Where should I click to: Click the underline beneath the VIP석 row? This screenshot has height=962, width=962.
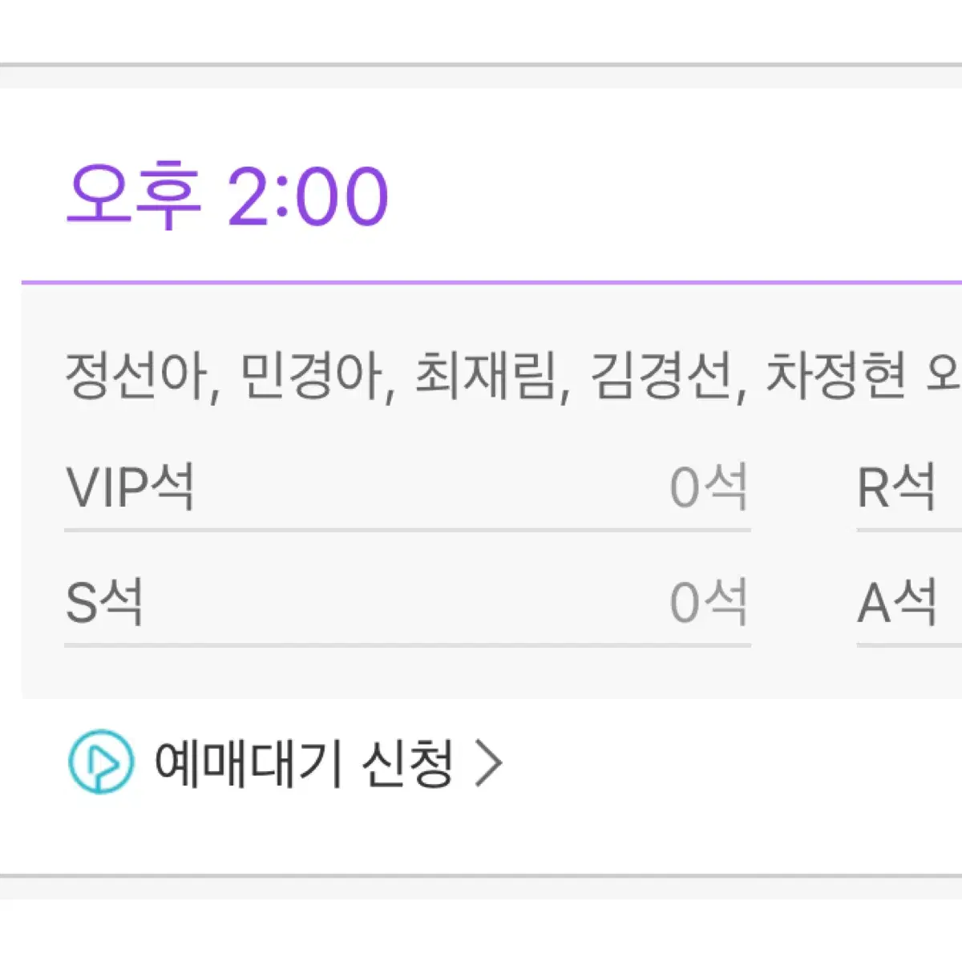407,530
